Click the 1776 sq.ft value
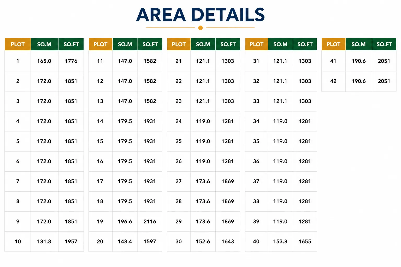 click(71, 61)
